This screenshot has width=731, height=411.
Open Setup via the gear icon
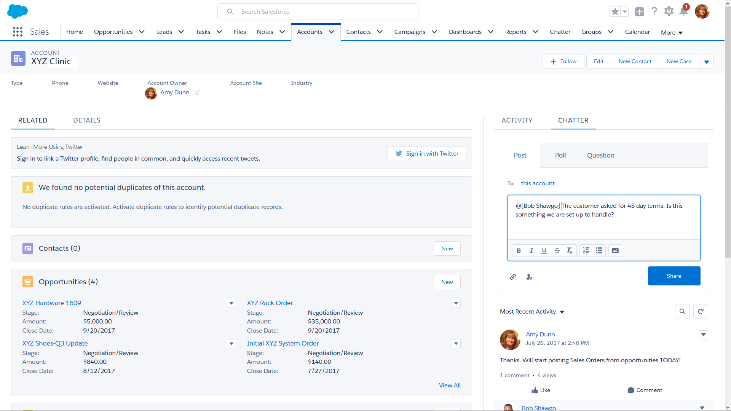pos(669,11)
